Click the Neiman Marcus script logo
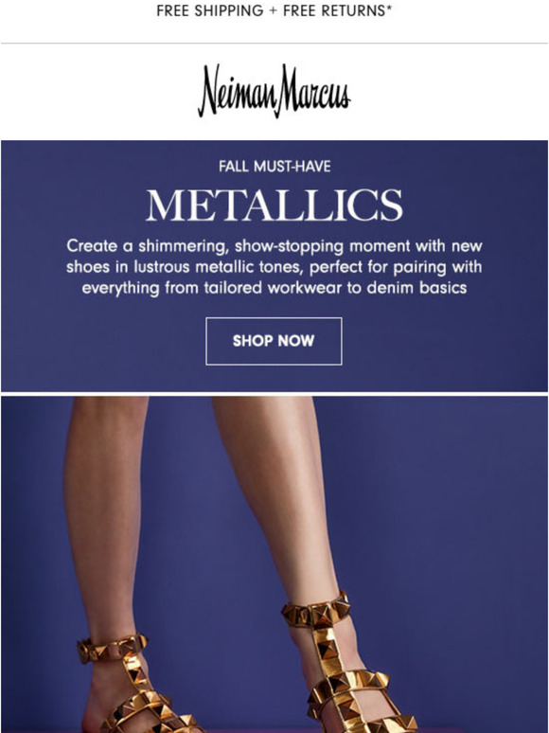This screenshot has height=733, width=549. point(274,91)
